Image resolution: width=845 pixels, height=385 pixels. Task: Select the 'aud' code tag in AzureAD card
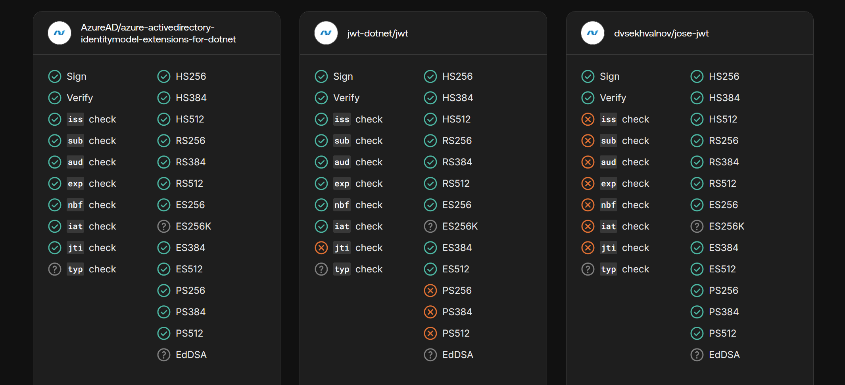pyautogui.click(x=75, y=162)
